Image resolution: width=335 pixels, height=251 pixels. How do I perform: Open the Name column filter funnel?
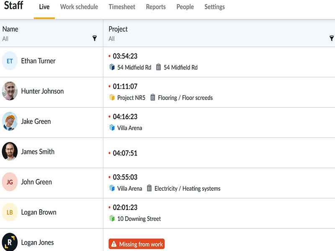pyautogui.click(x=95, y=38)
